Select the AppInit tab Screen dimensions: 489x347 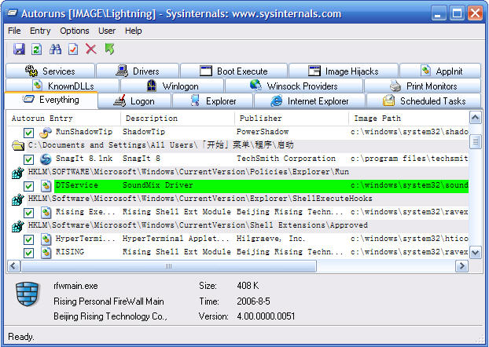tap(440, 71)
